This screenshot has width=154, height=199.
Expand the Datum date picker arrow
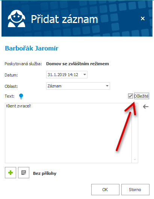(x=85, y=75)
